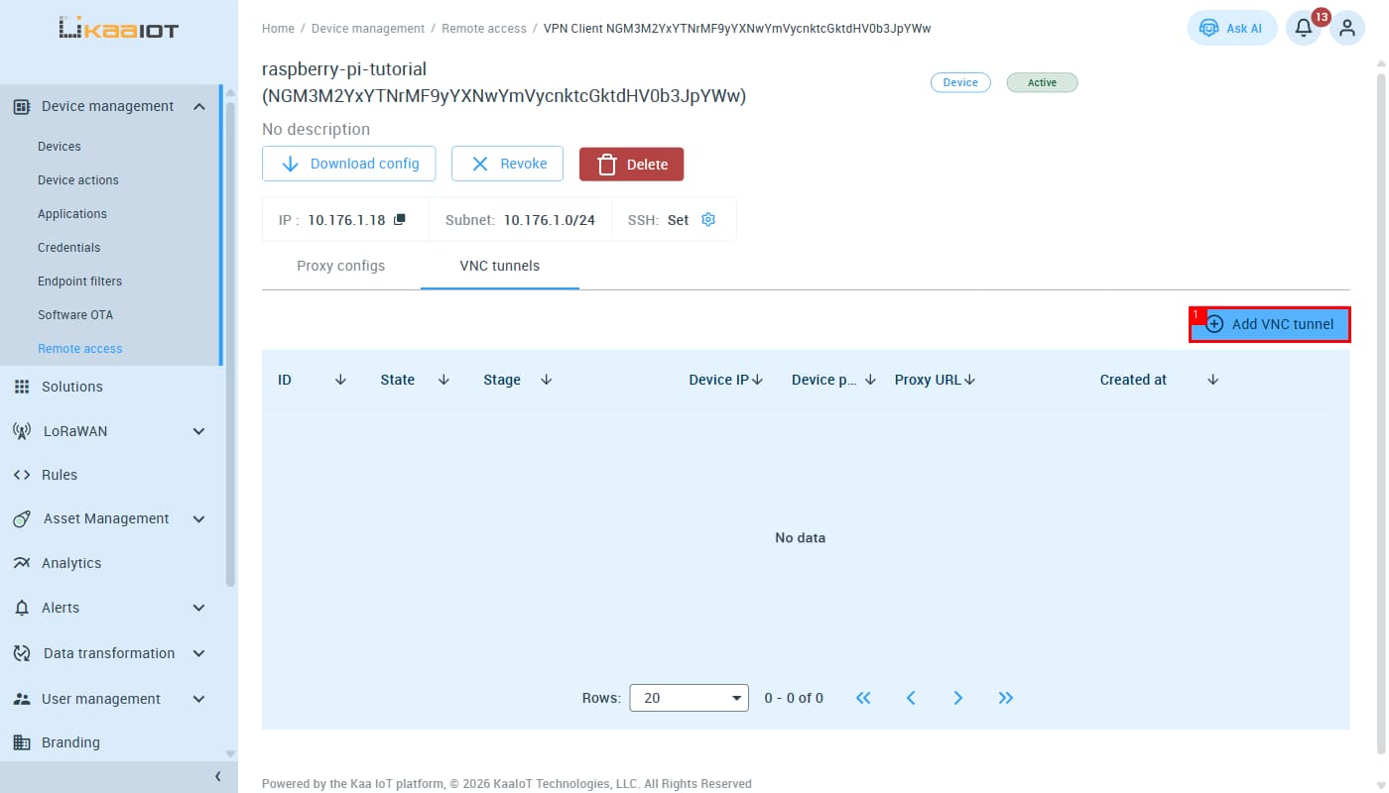Screen dimensions: 1389x793
Task: Click the Subnet value 10.176.1.0/24
Action: tap(549, 220)
